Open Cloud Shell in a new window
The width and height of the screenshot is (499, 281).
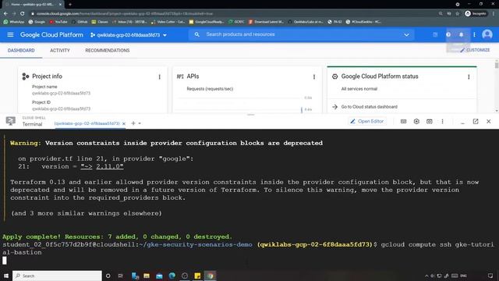tap(476, 122)
